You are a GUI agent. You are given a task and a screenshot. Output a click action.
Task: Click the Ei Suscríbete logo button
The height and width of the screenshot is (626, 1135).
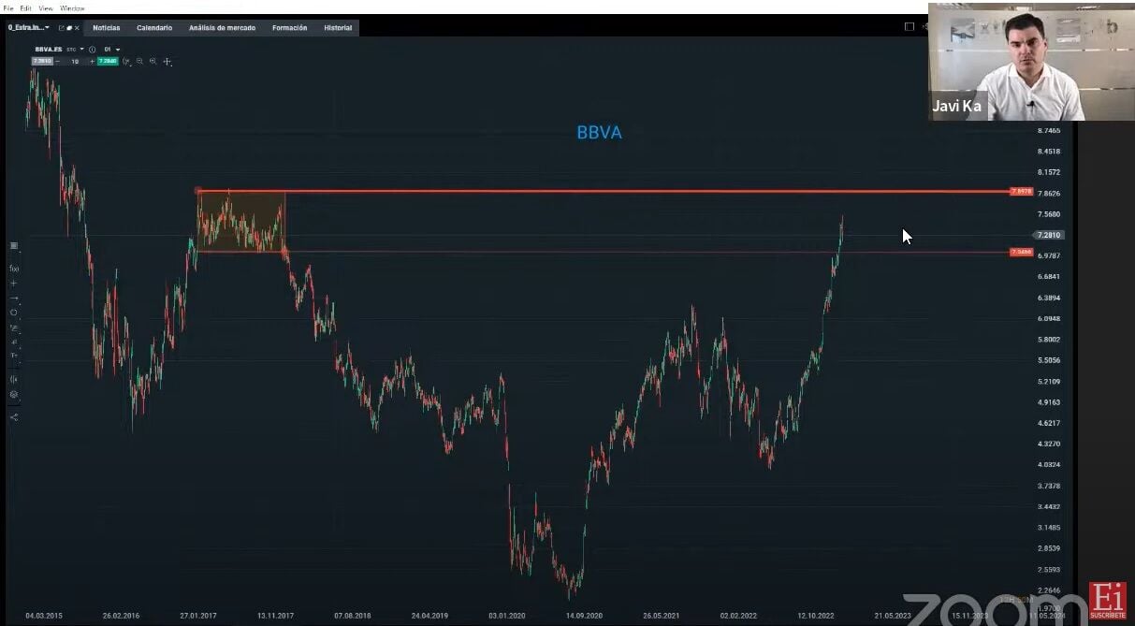tap(1108, 603)
